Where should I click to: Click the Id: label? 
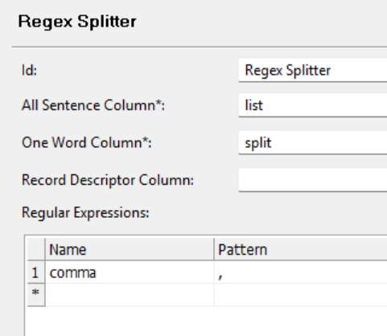coord(29,71)
